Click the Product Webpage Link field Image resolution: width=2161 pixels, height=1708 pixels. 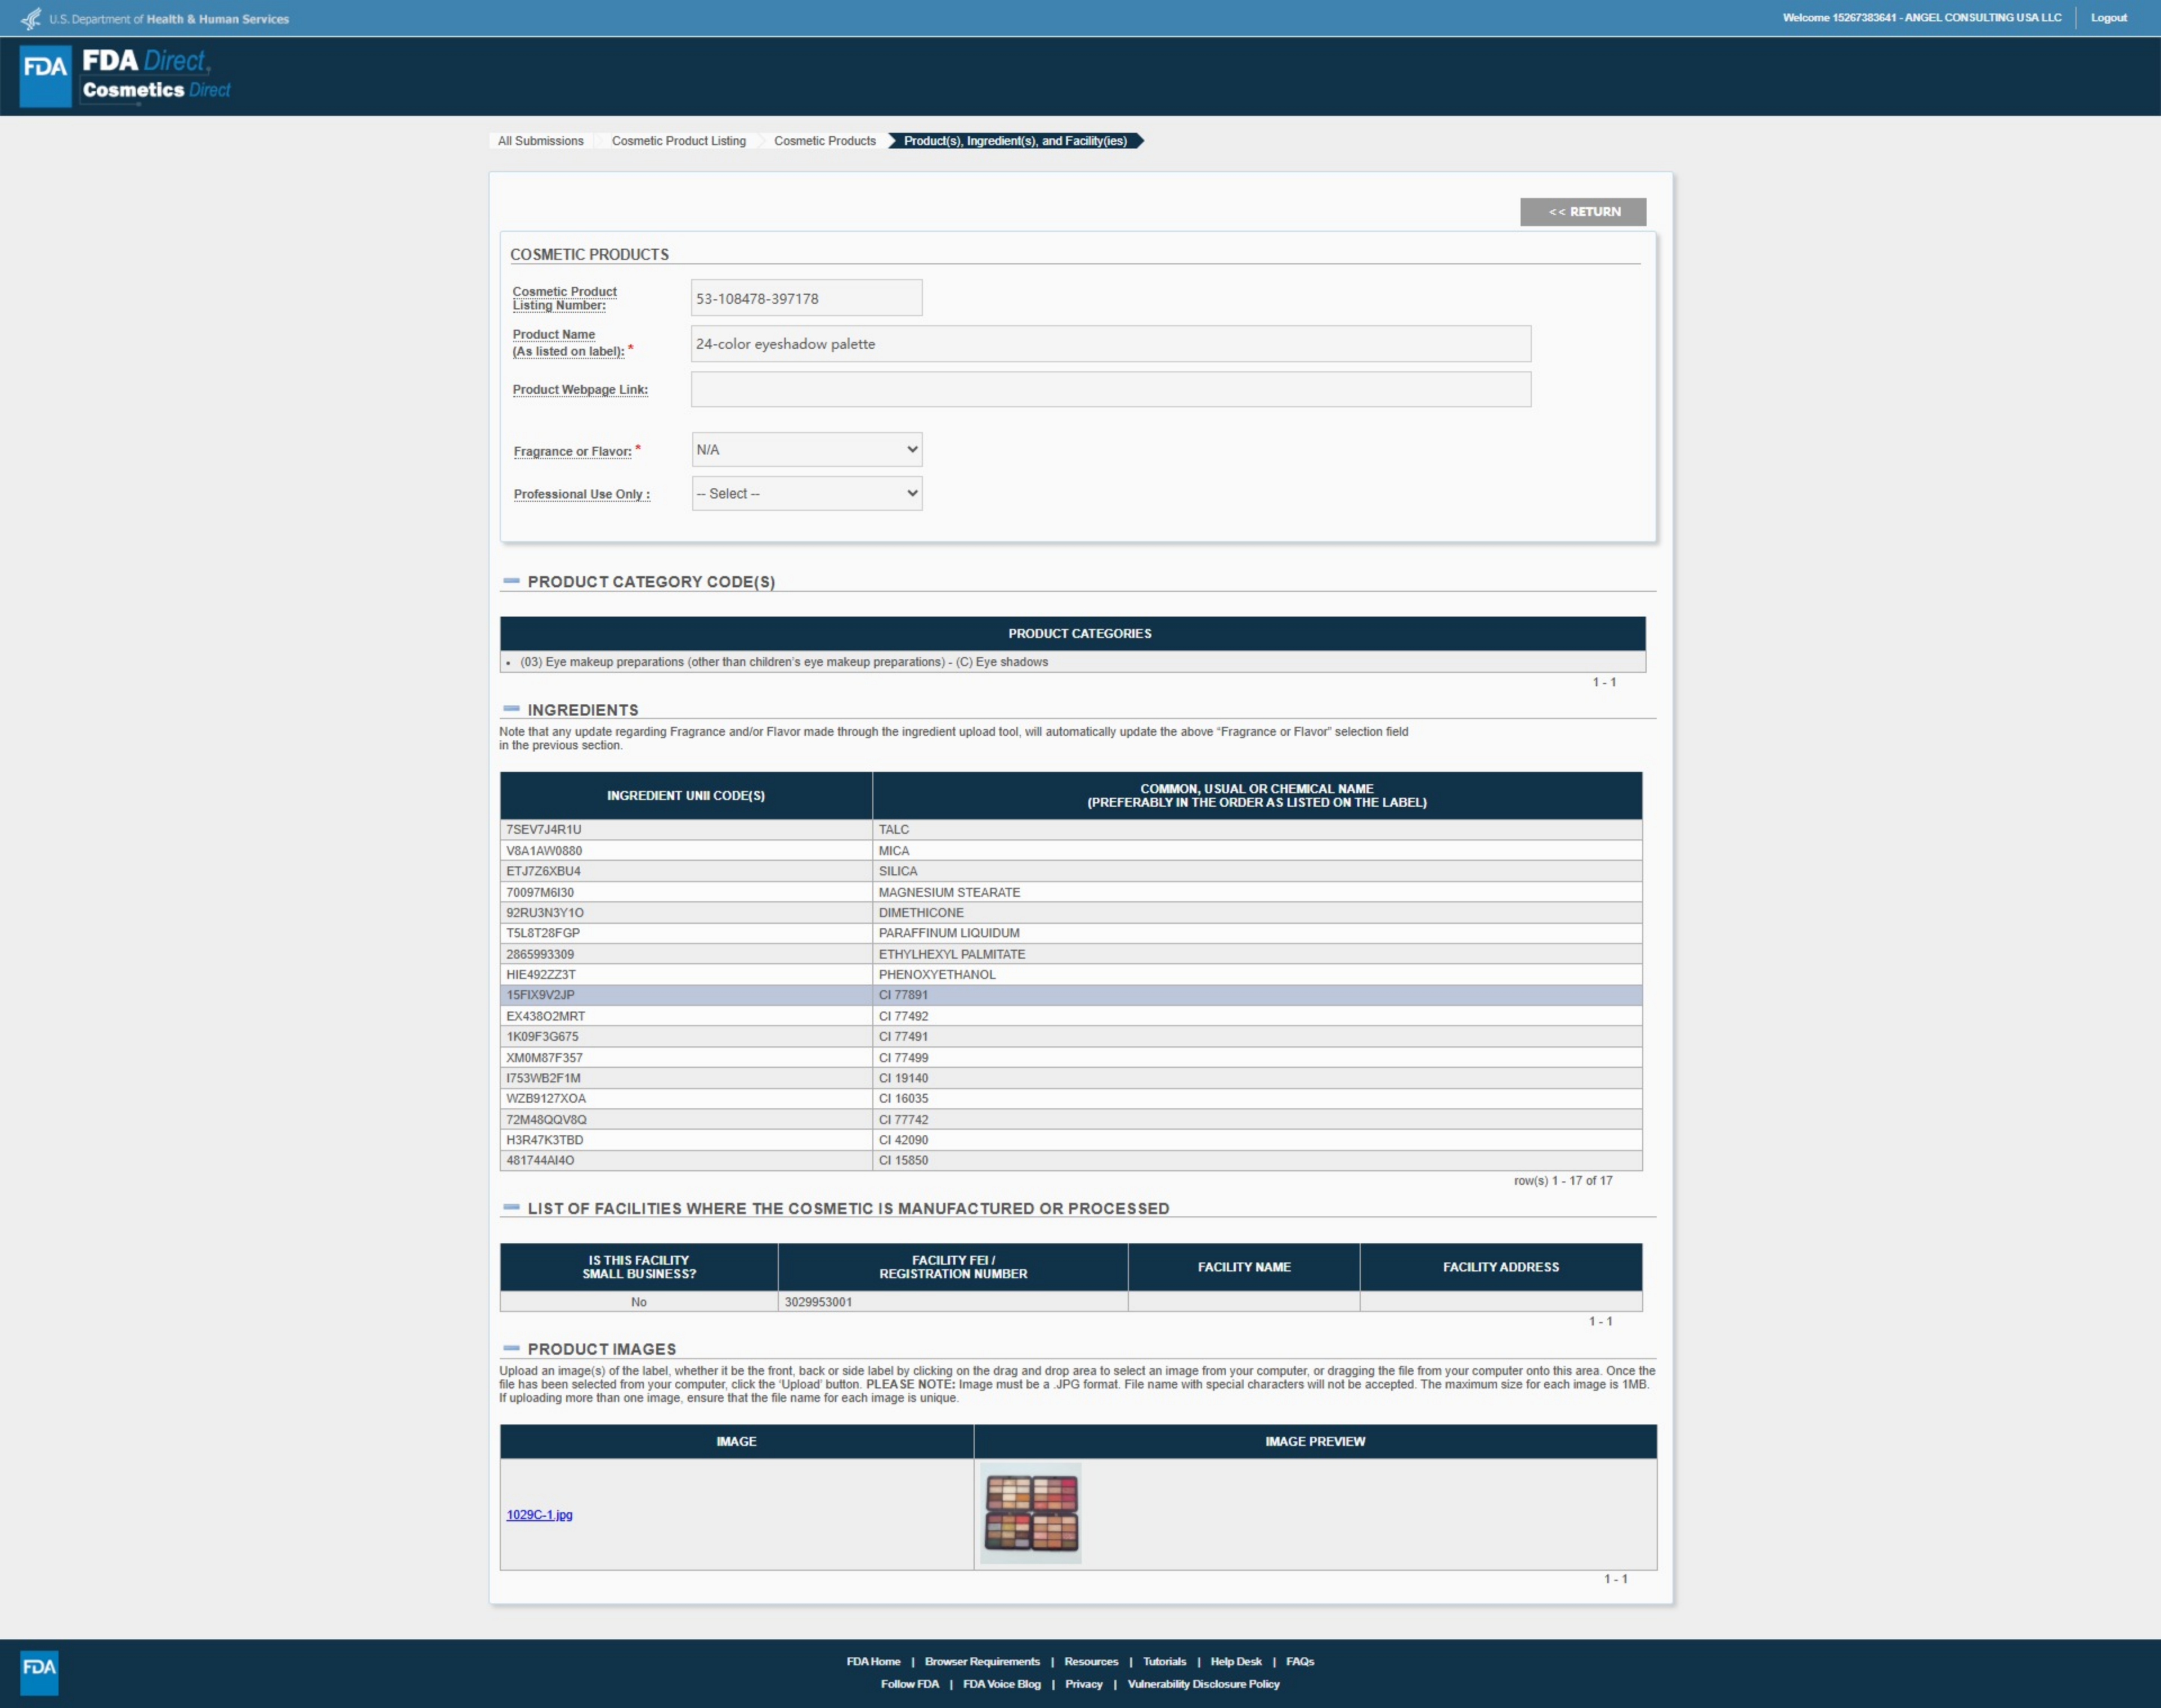[x=1110, y=389]
